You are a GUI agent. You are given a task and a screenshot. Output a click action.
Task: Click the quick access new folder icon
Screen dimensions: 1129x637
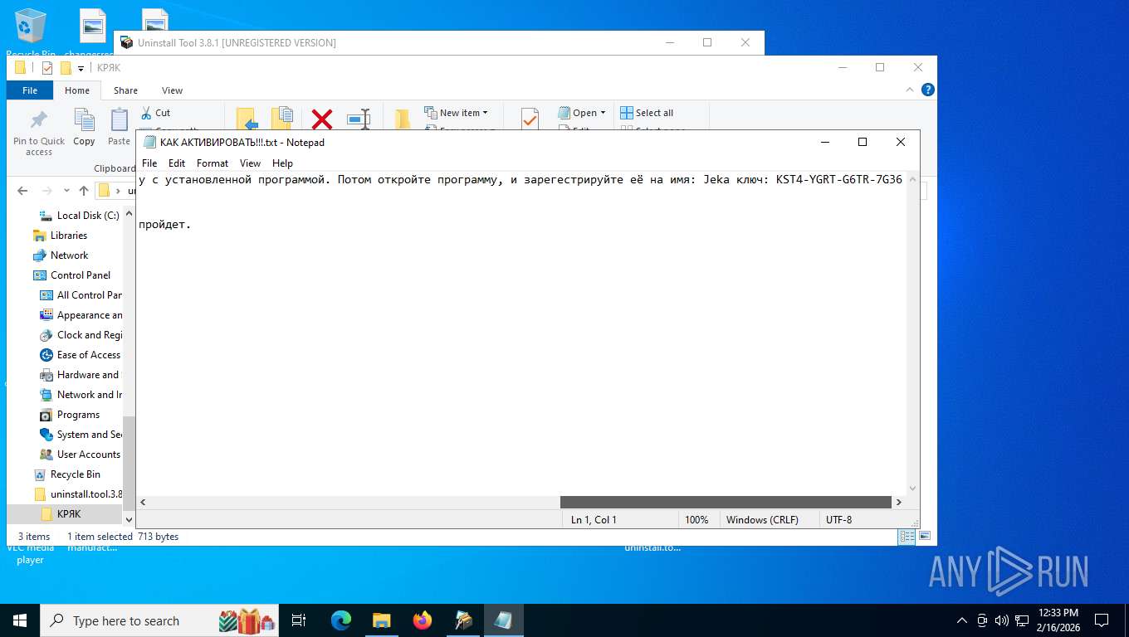click(x=66, y=68)
